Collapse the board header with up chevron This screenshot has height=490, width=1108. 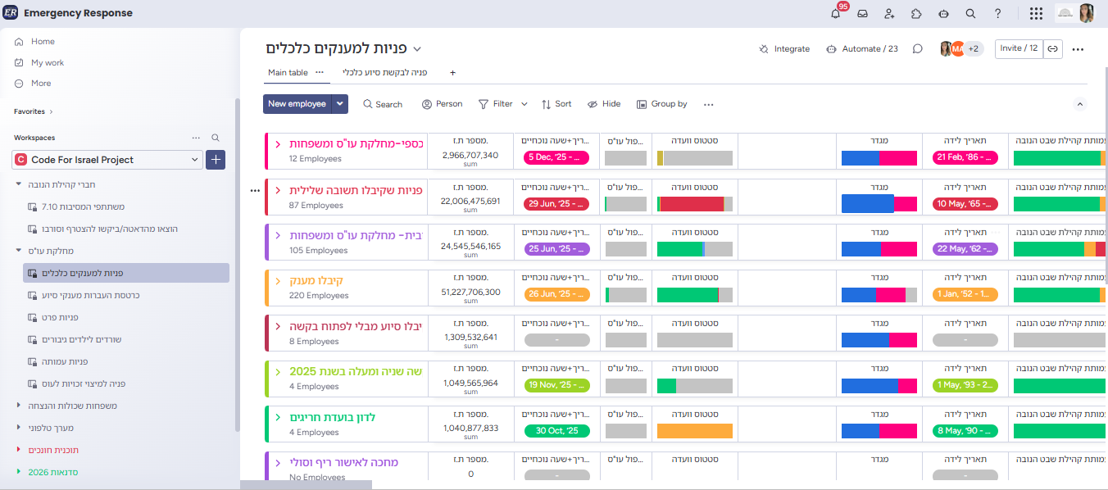(1079, 104)
